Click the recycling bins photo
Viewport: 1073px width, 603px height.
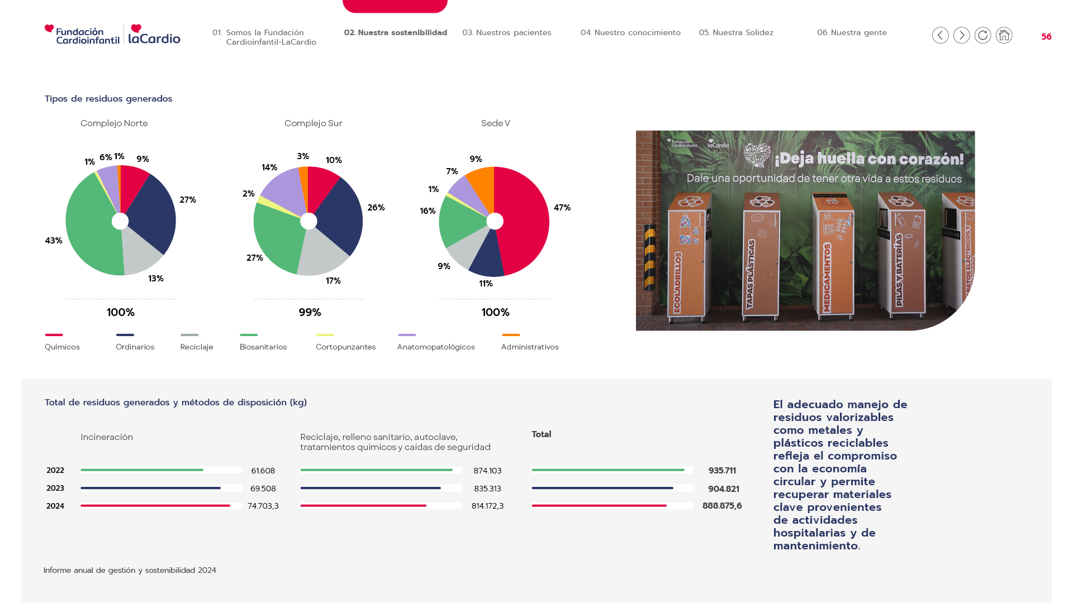[x=805, y=231]
